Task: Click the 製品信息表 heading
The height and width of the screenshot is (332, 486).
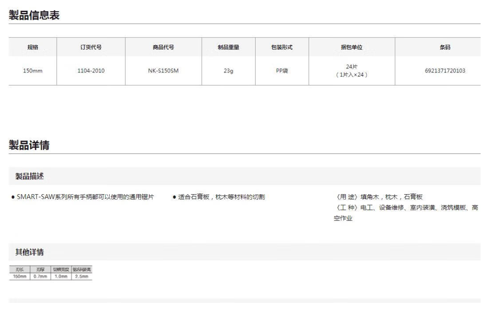Action: 34,16
